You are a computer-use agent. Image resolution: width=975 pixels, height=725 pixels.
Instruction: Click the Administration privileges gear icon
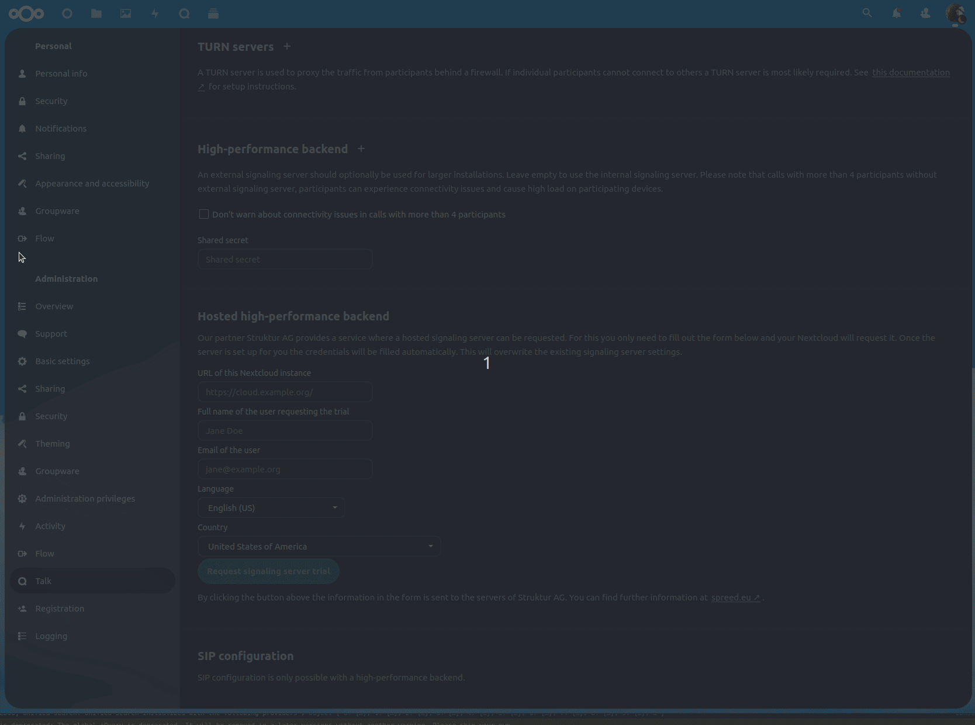tap(22, 499)
